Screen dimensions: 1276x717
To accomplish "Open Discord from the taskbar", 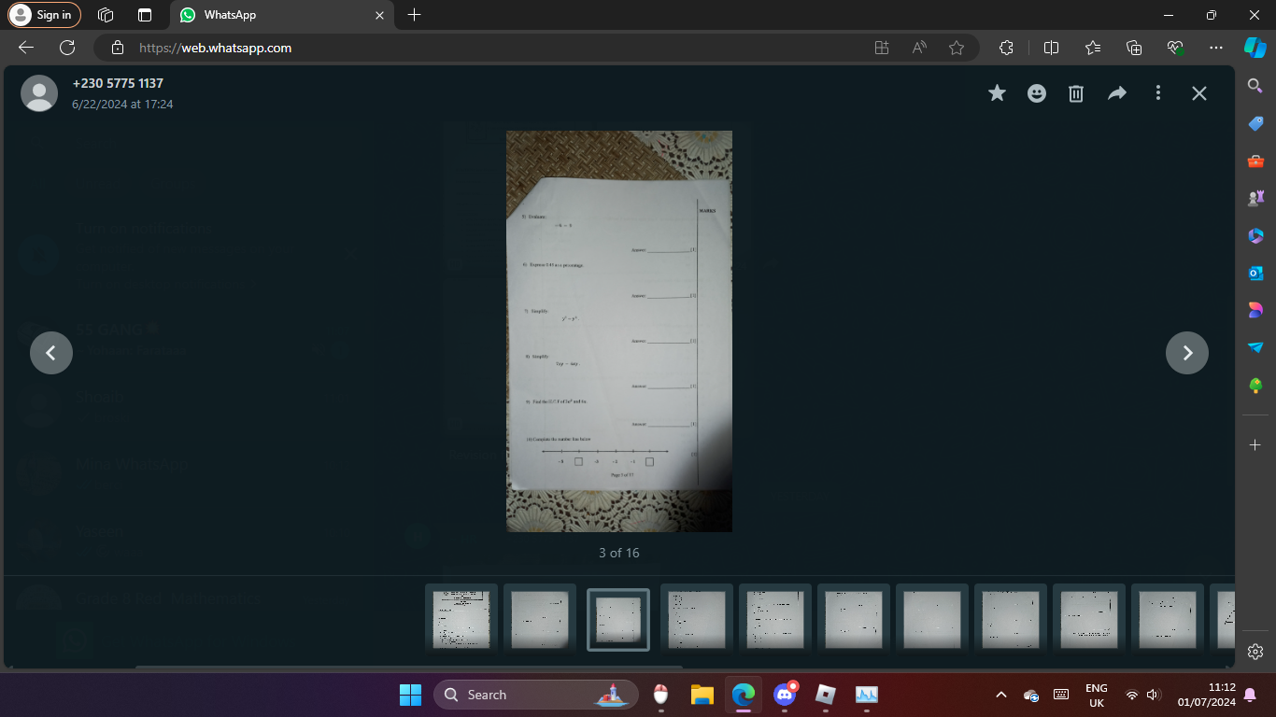I will pyautogui.click(x=785, y=695).
